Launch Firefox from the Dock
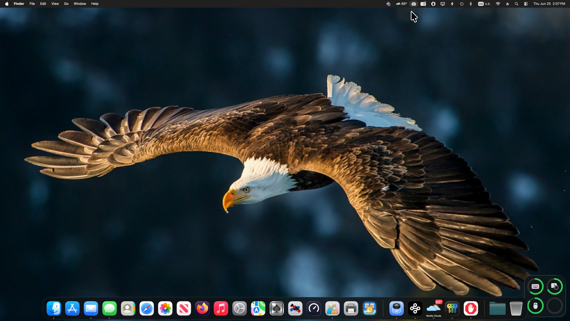The width and height of the screenshot is (570, 321). (x=202, y=308)
